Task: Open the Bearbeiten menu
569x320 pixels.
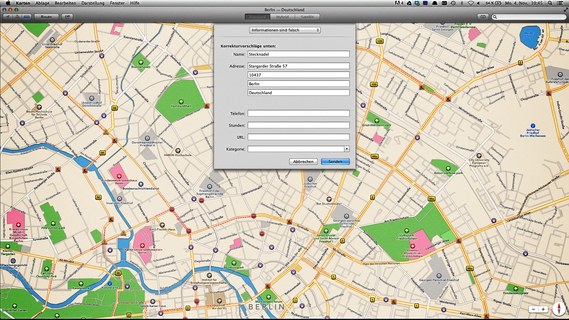Action: tap(65, 3)
